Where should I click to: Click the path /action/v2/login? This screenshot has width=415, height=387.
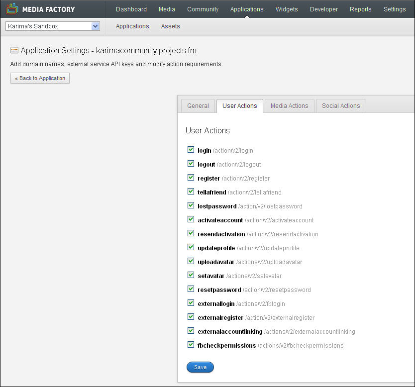click(x=233, y=151)
